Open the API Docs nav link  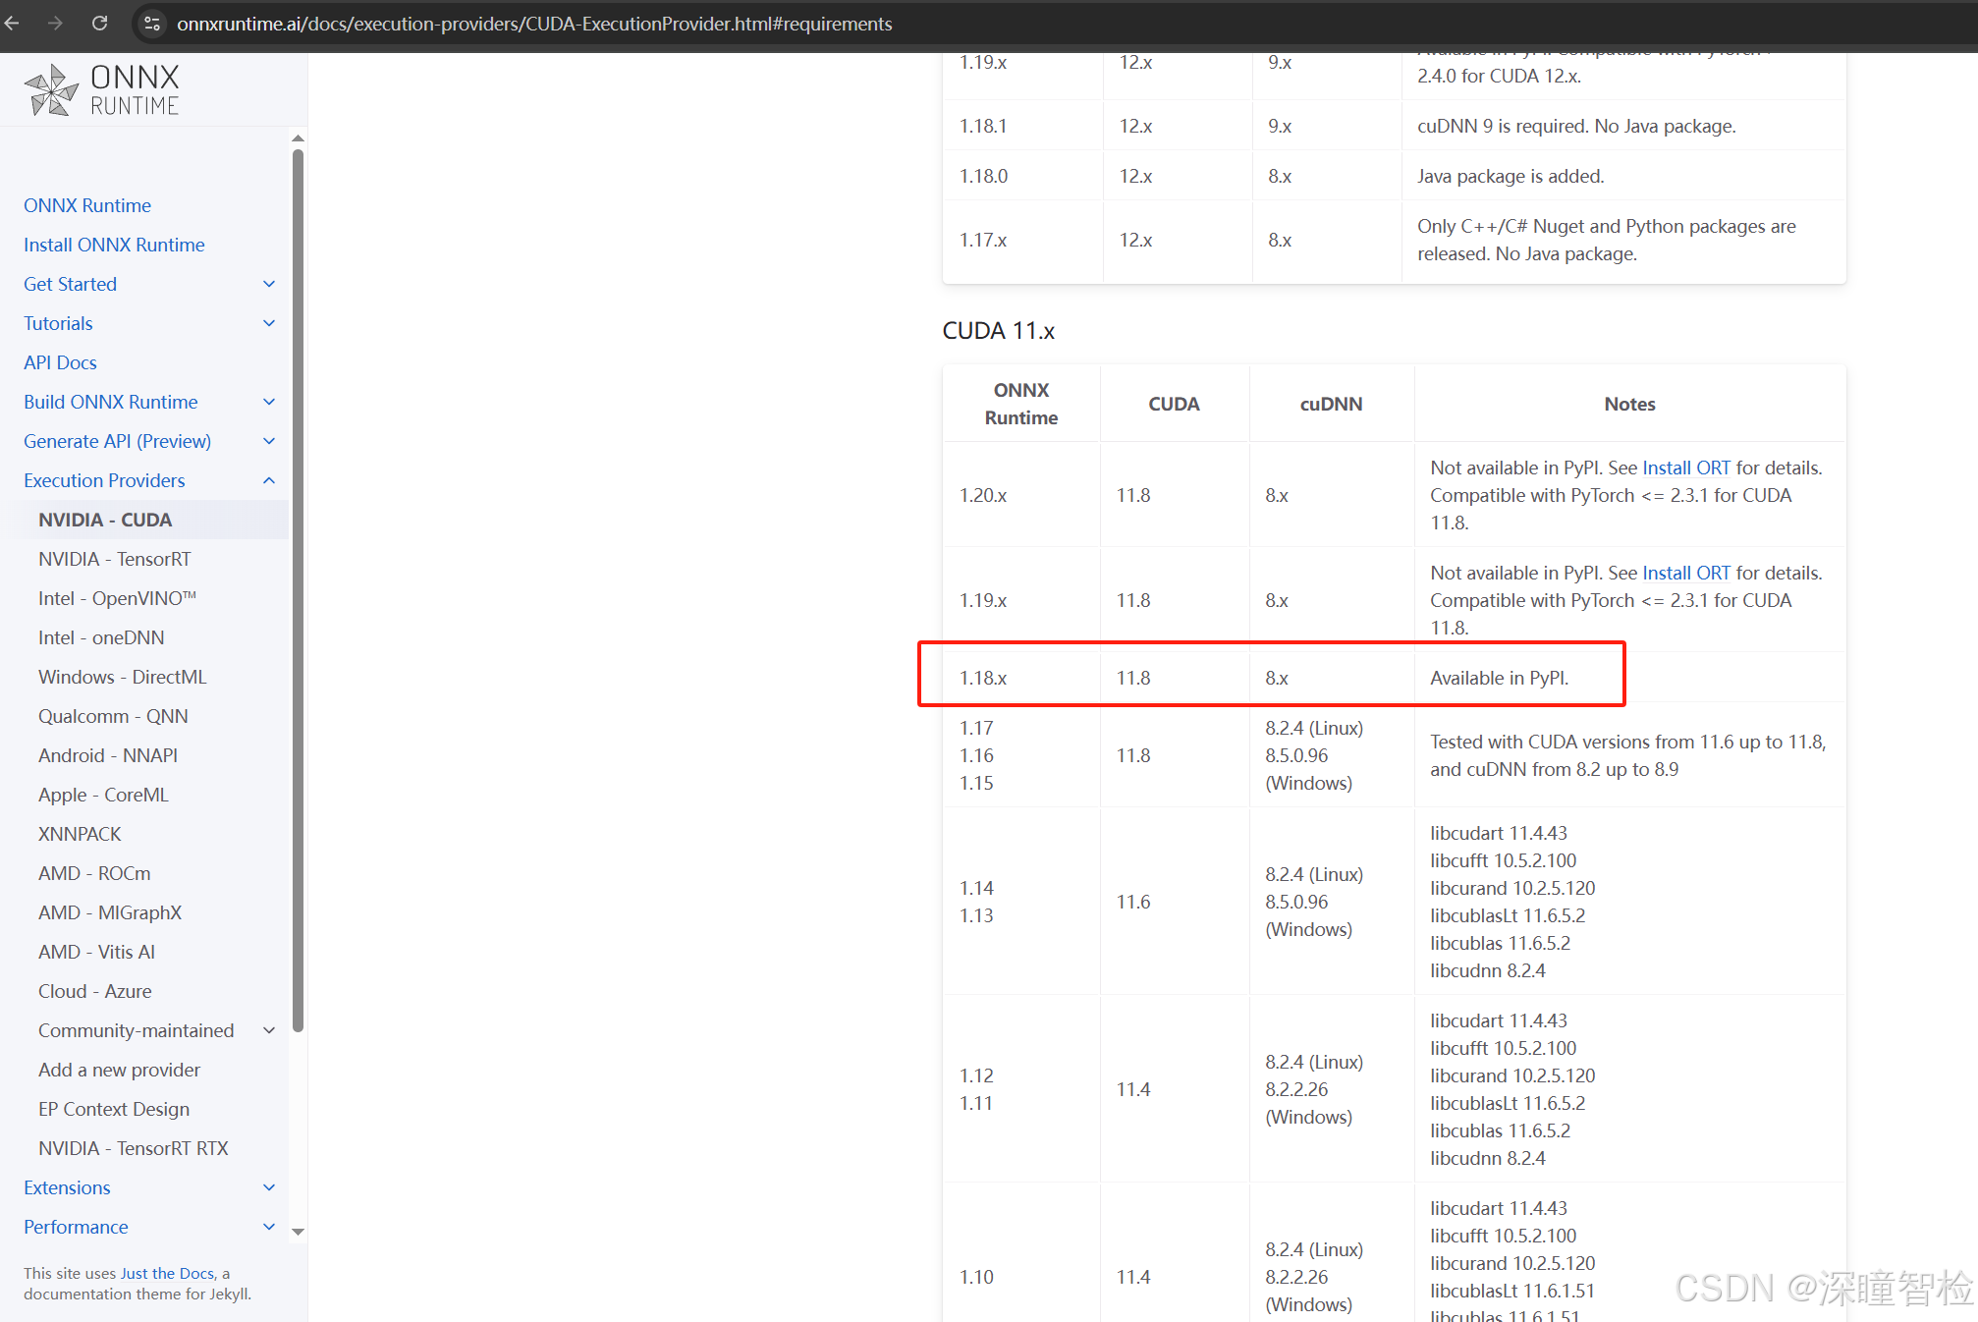point(60,362)
